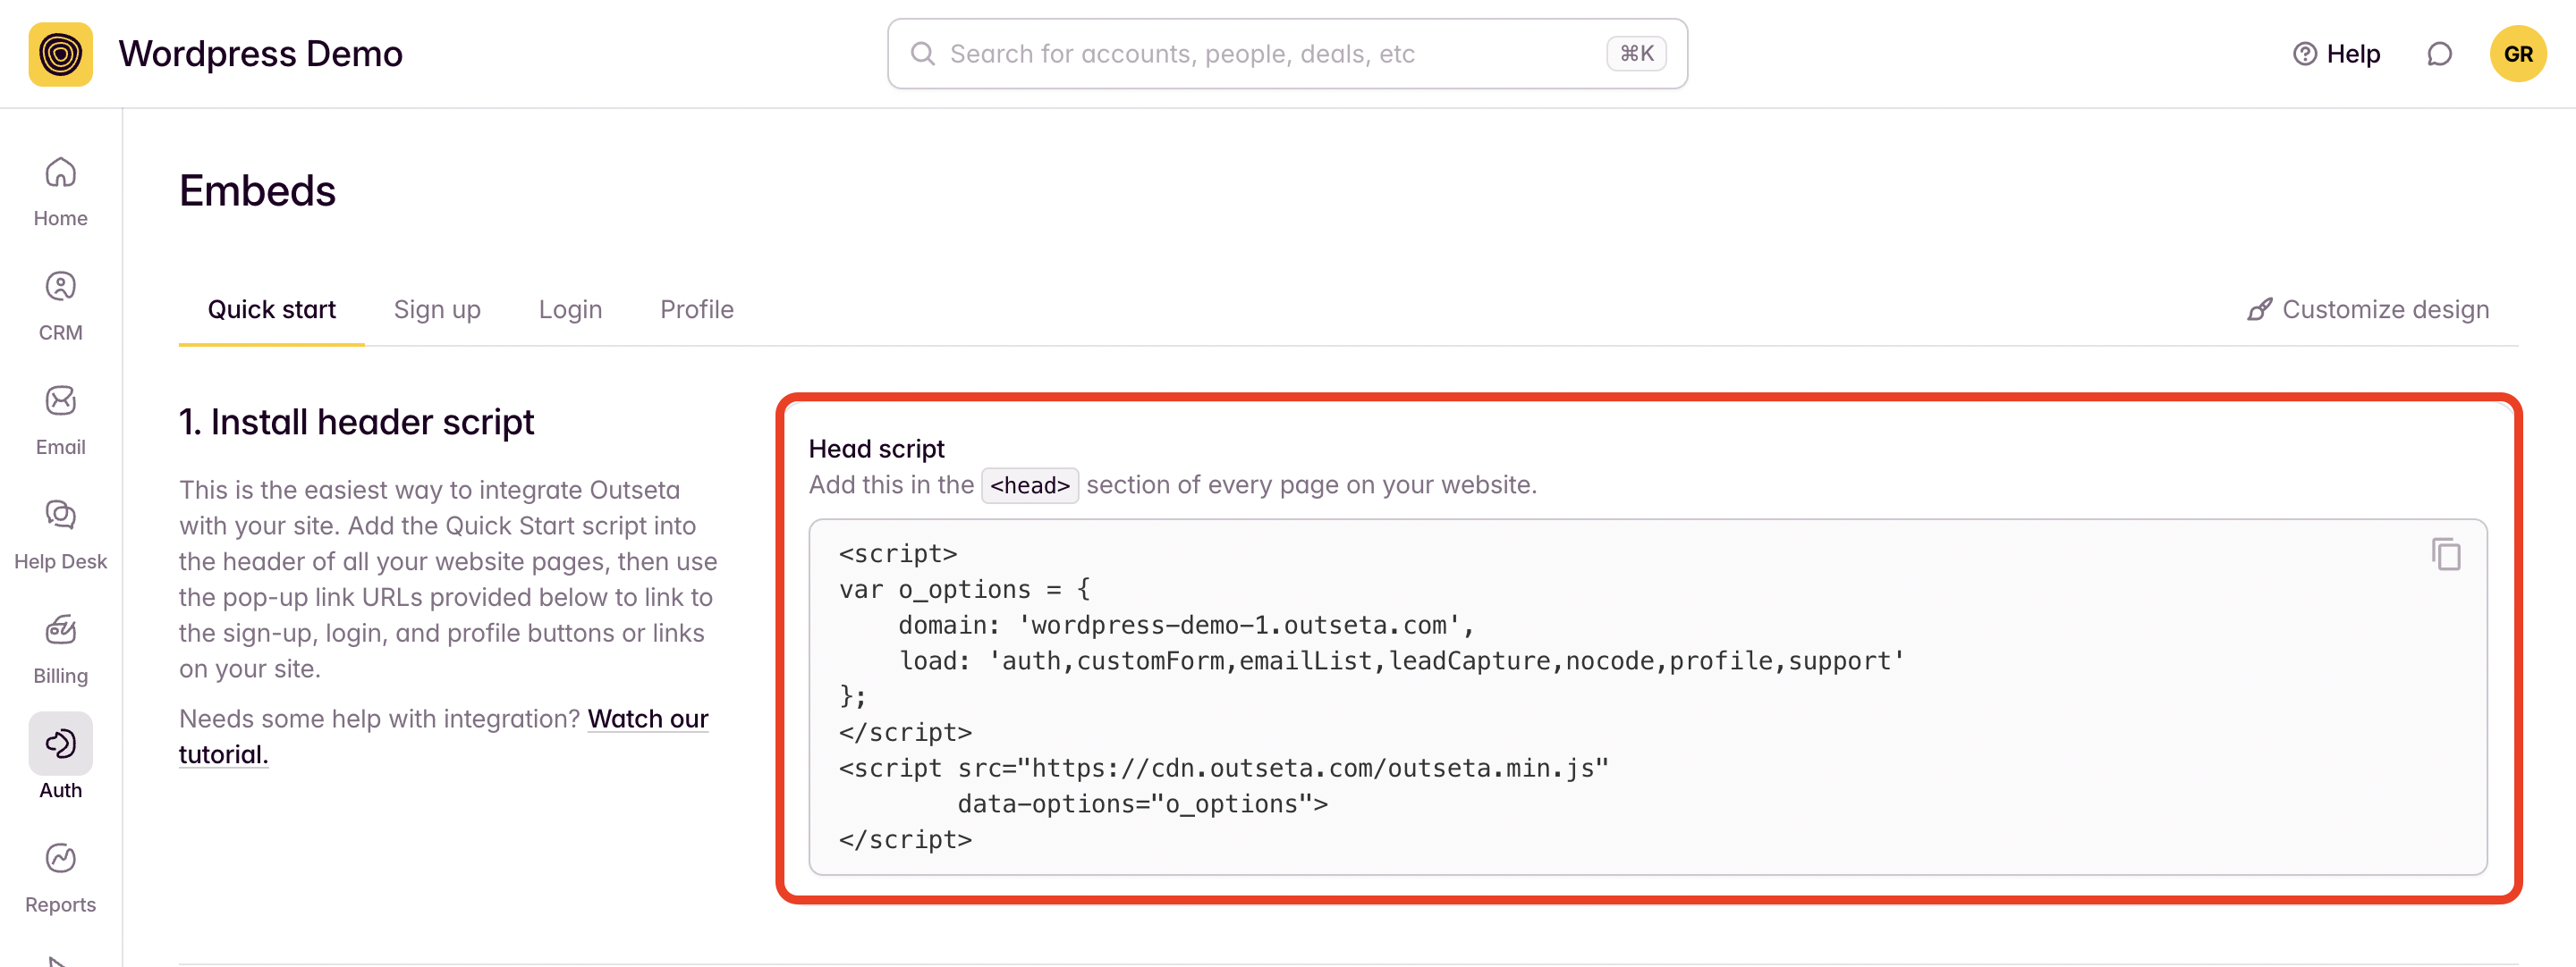The height and width of the screenshot is (967, 2576).
Task: Click Customize design link
Action: click(2368, 310)
